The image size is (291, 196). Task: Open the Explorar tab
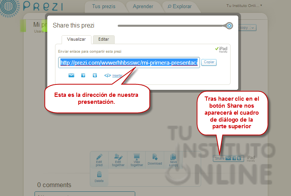tap(179, 7)
